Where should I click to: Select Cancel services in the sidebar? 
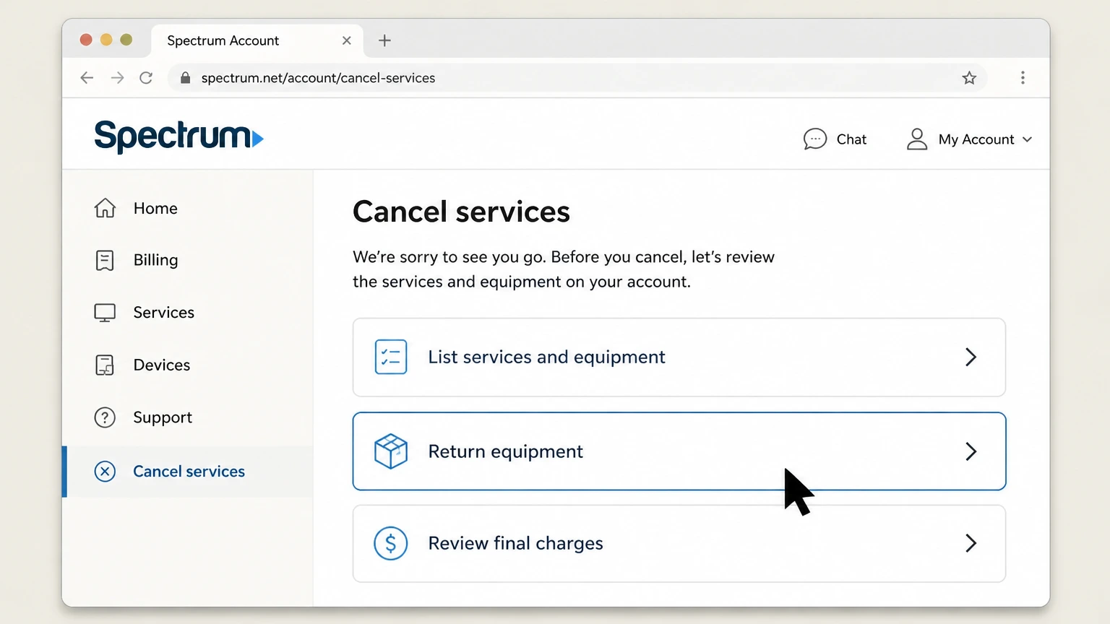click(x=188, y=472)
